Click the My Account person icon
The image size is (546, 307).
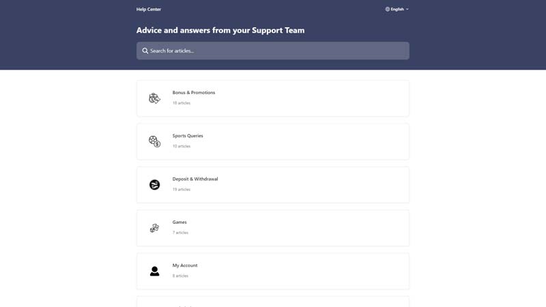point(154,271)
